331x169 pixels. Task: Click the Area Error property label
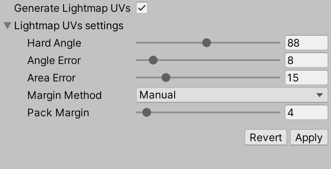pyautogui.click(x=51, y=78)
